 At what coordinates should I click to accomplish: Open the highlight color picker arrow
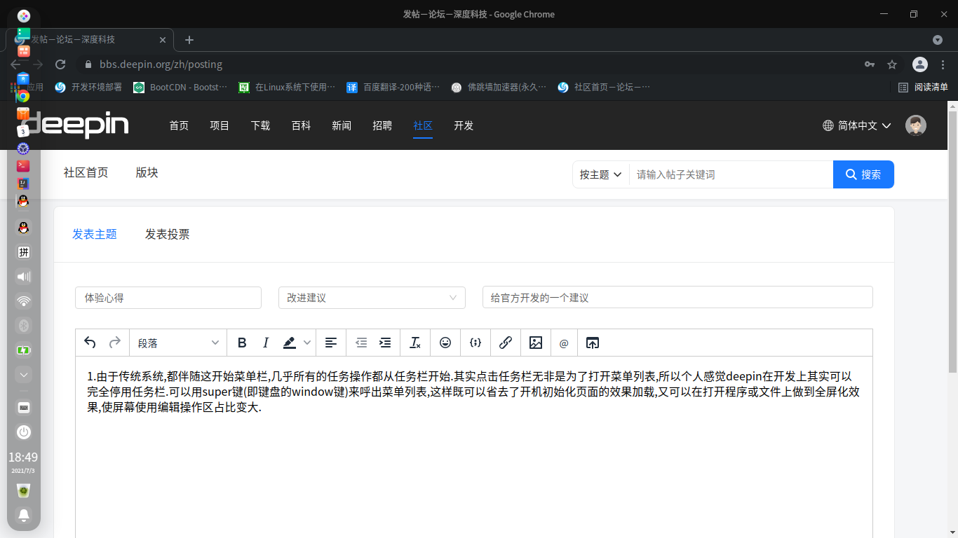307,343
